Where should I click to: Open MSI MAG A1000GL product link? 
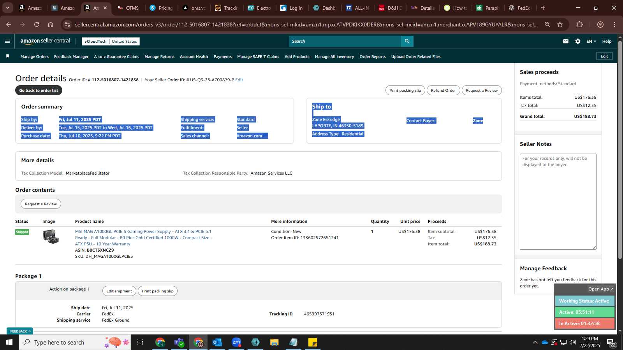point(144,238)
